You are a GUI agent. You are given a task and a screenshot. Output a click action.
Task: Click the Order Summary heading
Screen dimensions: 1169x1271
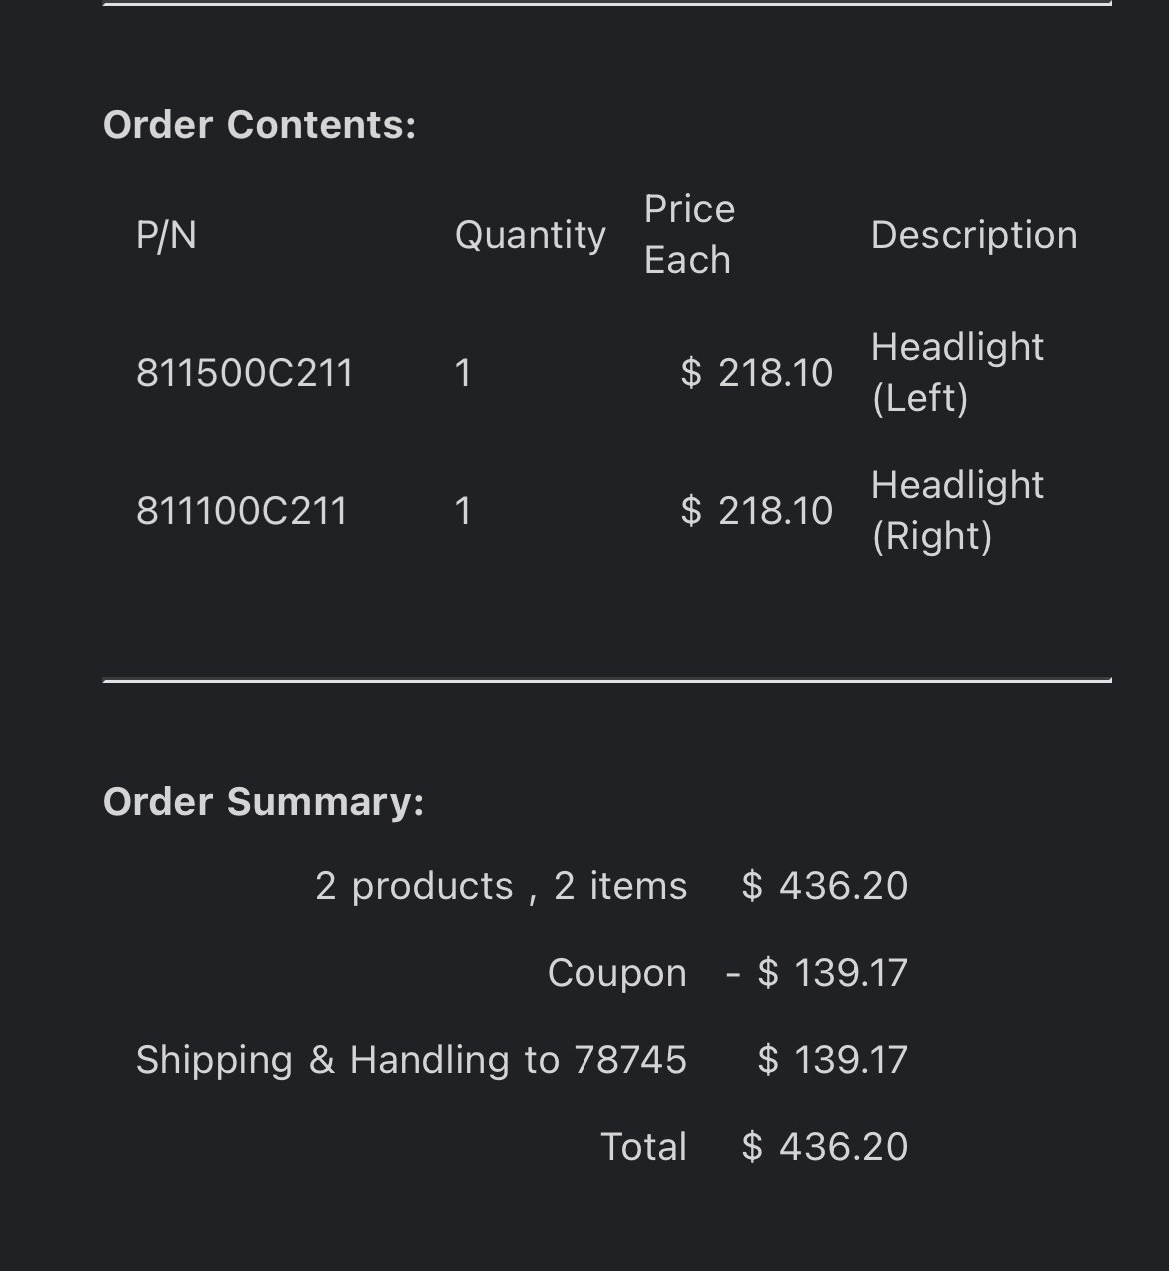click(264, 802)
